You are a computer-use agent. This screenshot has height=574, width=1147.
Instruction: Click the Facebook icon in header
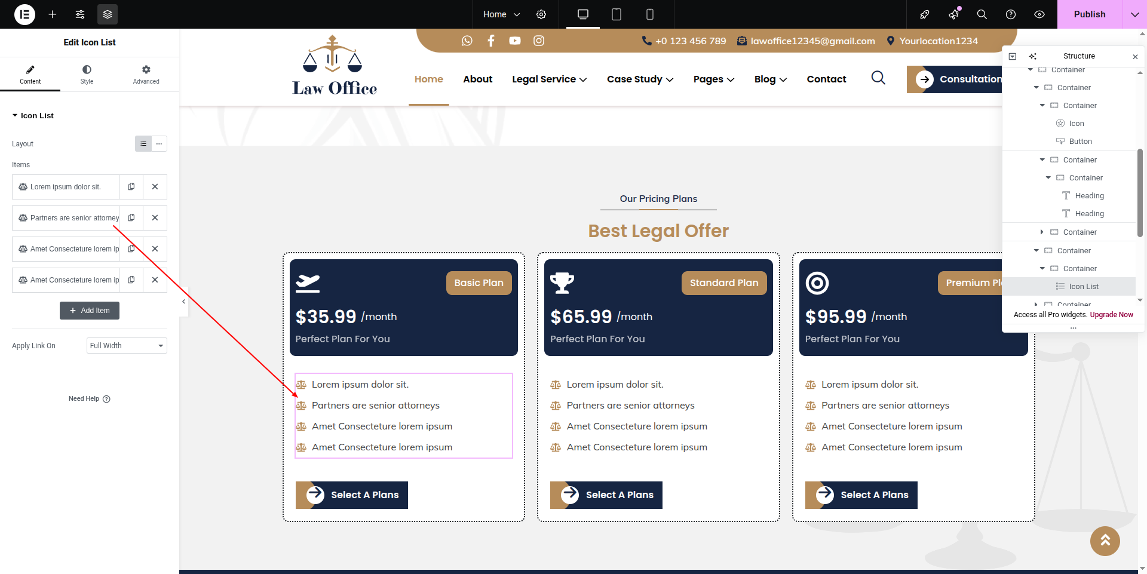pos(491,41)
